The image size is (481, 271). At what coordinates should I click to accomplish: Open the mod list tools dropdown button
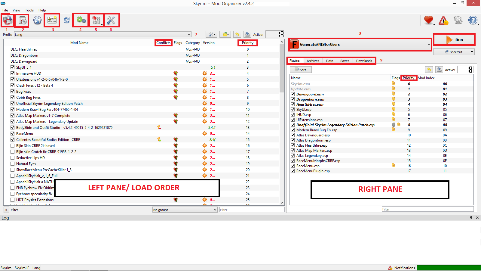tap(211, 34)
